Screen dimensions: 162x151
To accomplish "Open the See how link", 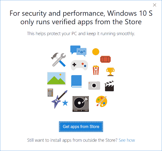I will (x=127, y=140).
